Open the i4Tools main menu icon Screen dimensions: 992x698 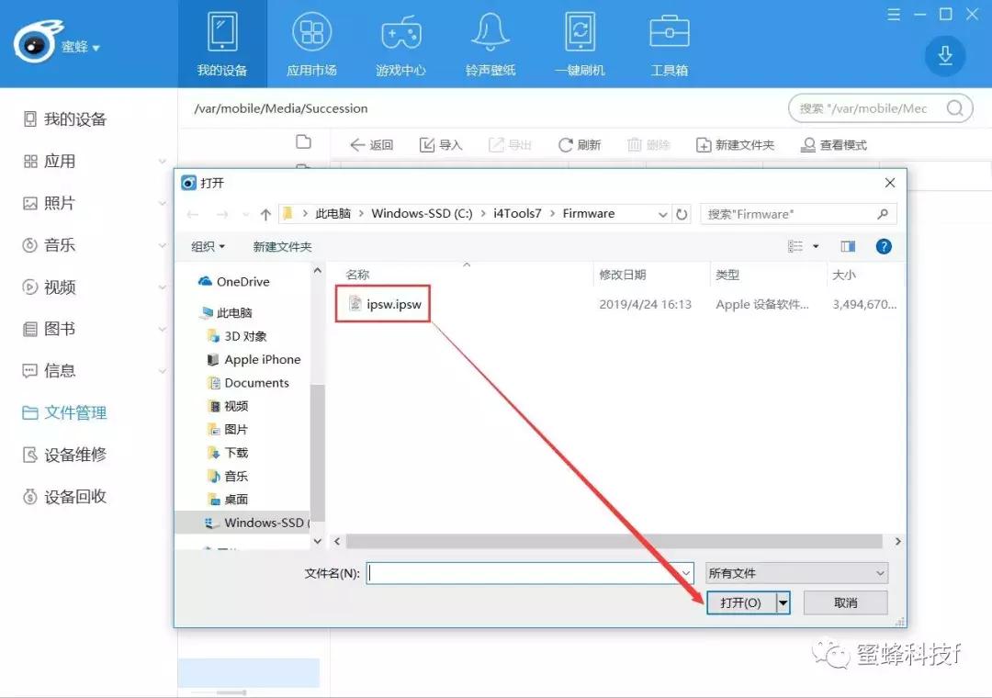pyautogui.click(x=894, y=14)
